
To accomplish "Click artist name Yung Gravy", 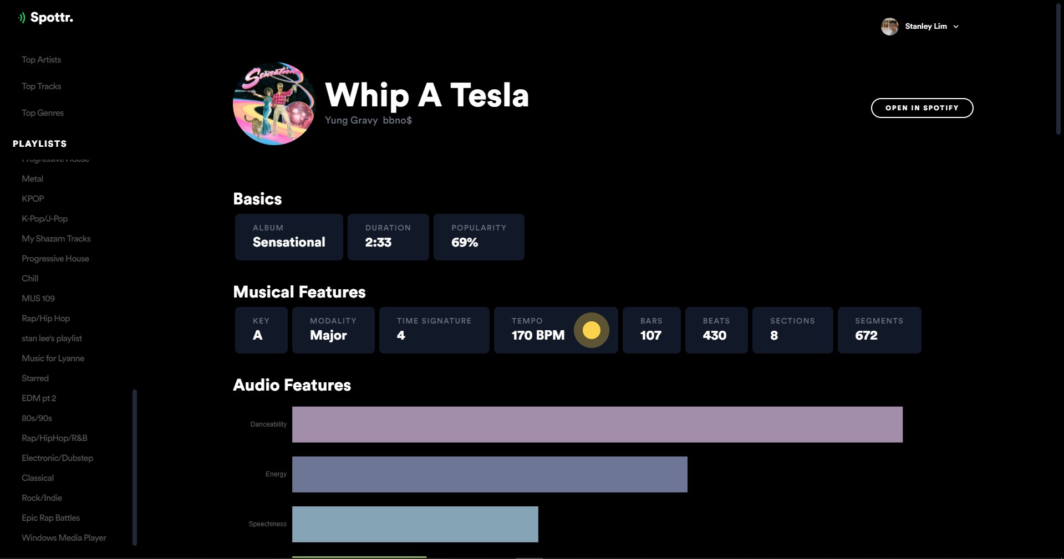I will (x=351, y=120).
